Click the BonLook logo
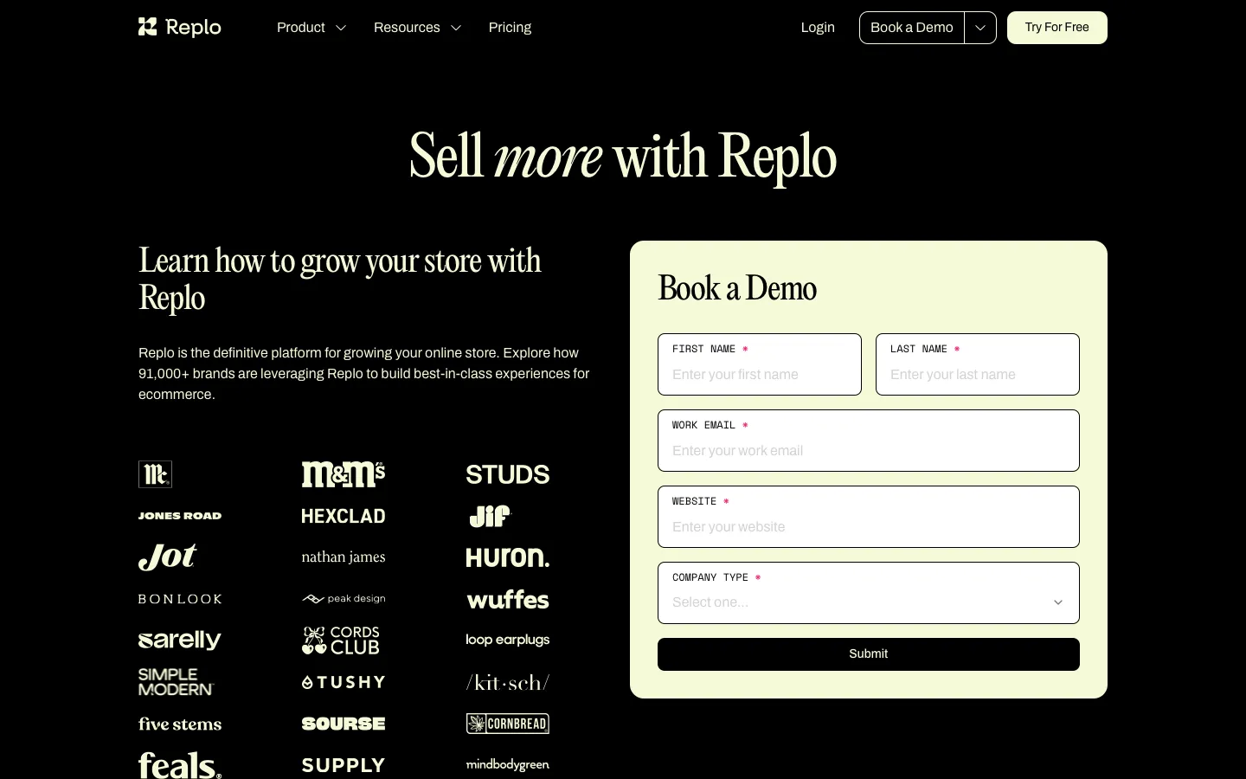 (180, 599)
